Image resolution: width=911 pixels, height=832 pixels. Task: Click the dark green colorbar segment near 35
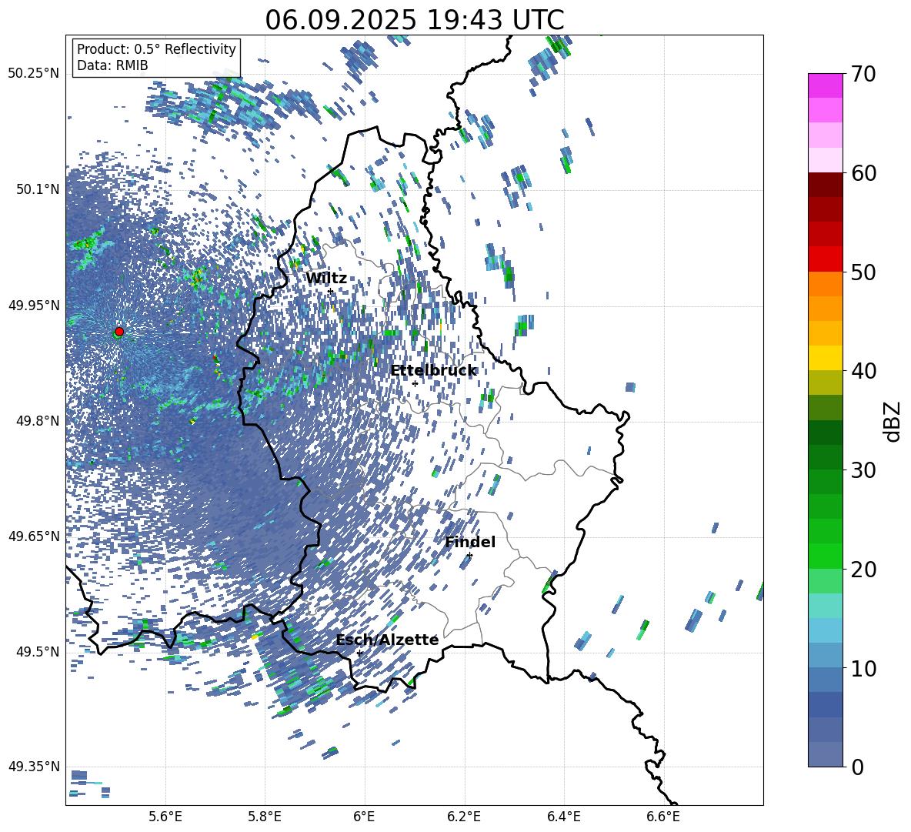825,432
